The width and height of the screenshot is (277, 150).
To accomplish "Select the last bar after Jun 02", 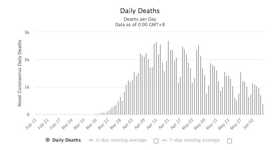I will point(263,110).
